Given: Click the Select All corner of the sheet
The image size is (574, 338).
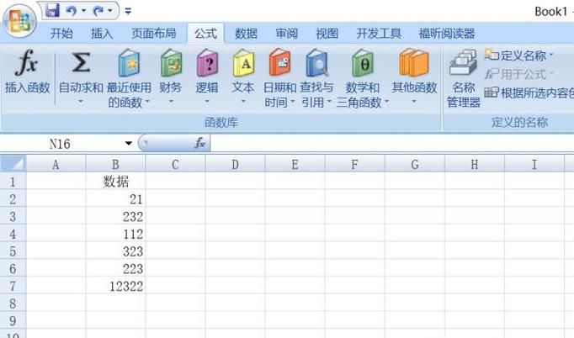Looking at the screenshot, I should coord(13,163).
